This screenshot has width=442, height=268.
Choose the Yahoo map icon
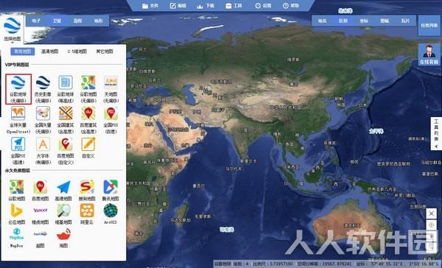click(x=41, y=211)
